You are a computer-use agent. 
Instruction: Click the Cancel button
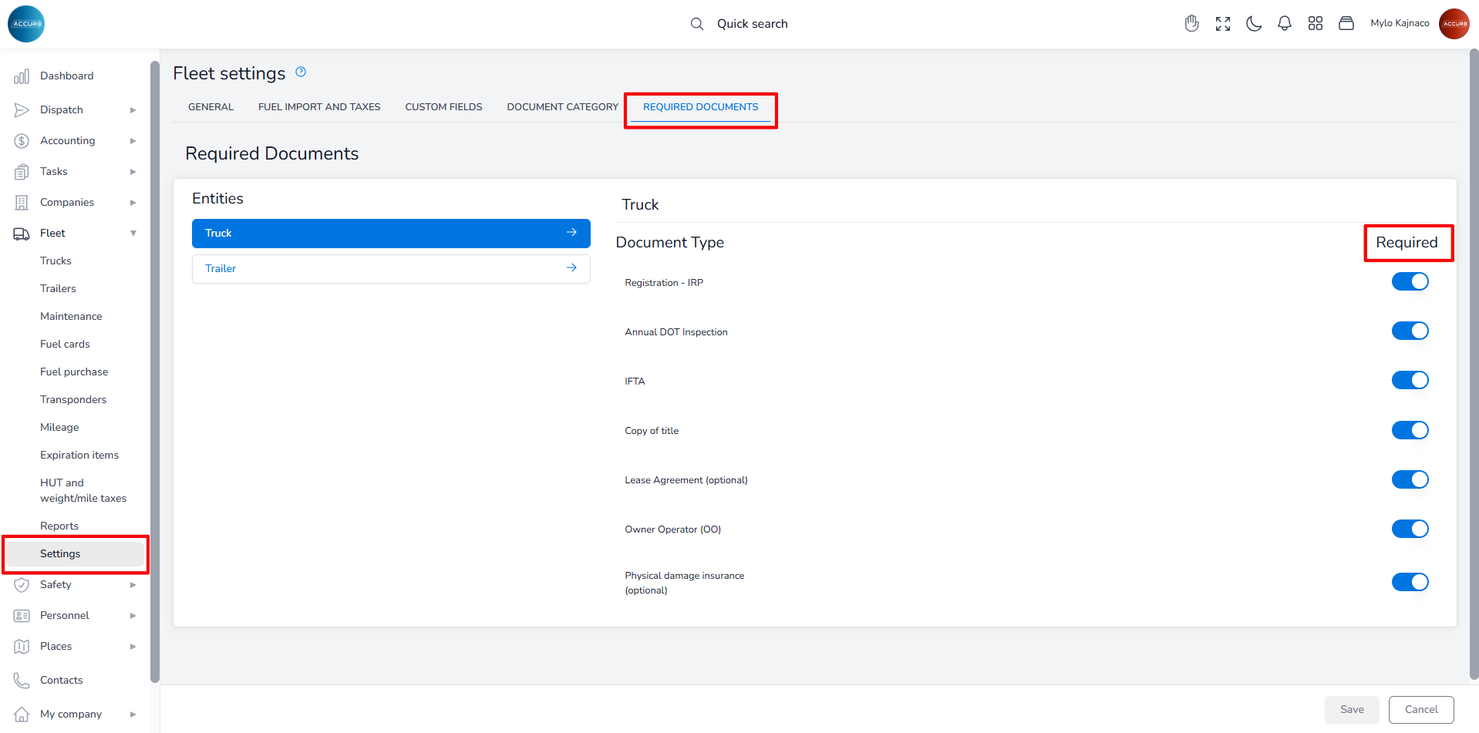(x=1420, y=710)
